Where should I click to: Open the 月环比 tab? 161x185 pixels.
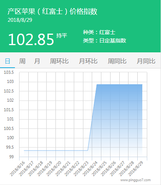(x=88, y=61)
